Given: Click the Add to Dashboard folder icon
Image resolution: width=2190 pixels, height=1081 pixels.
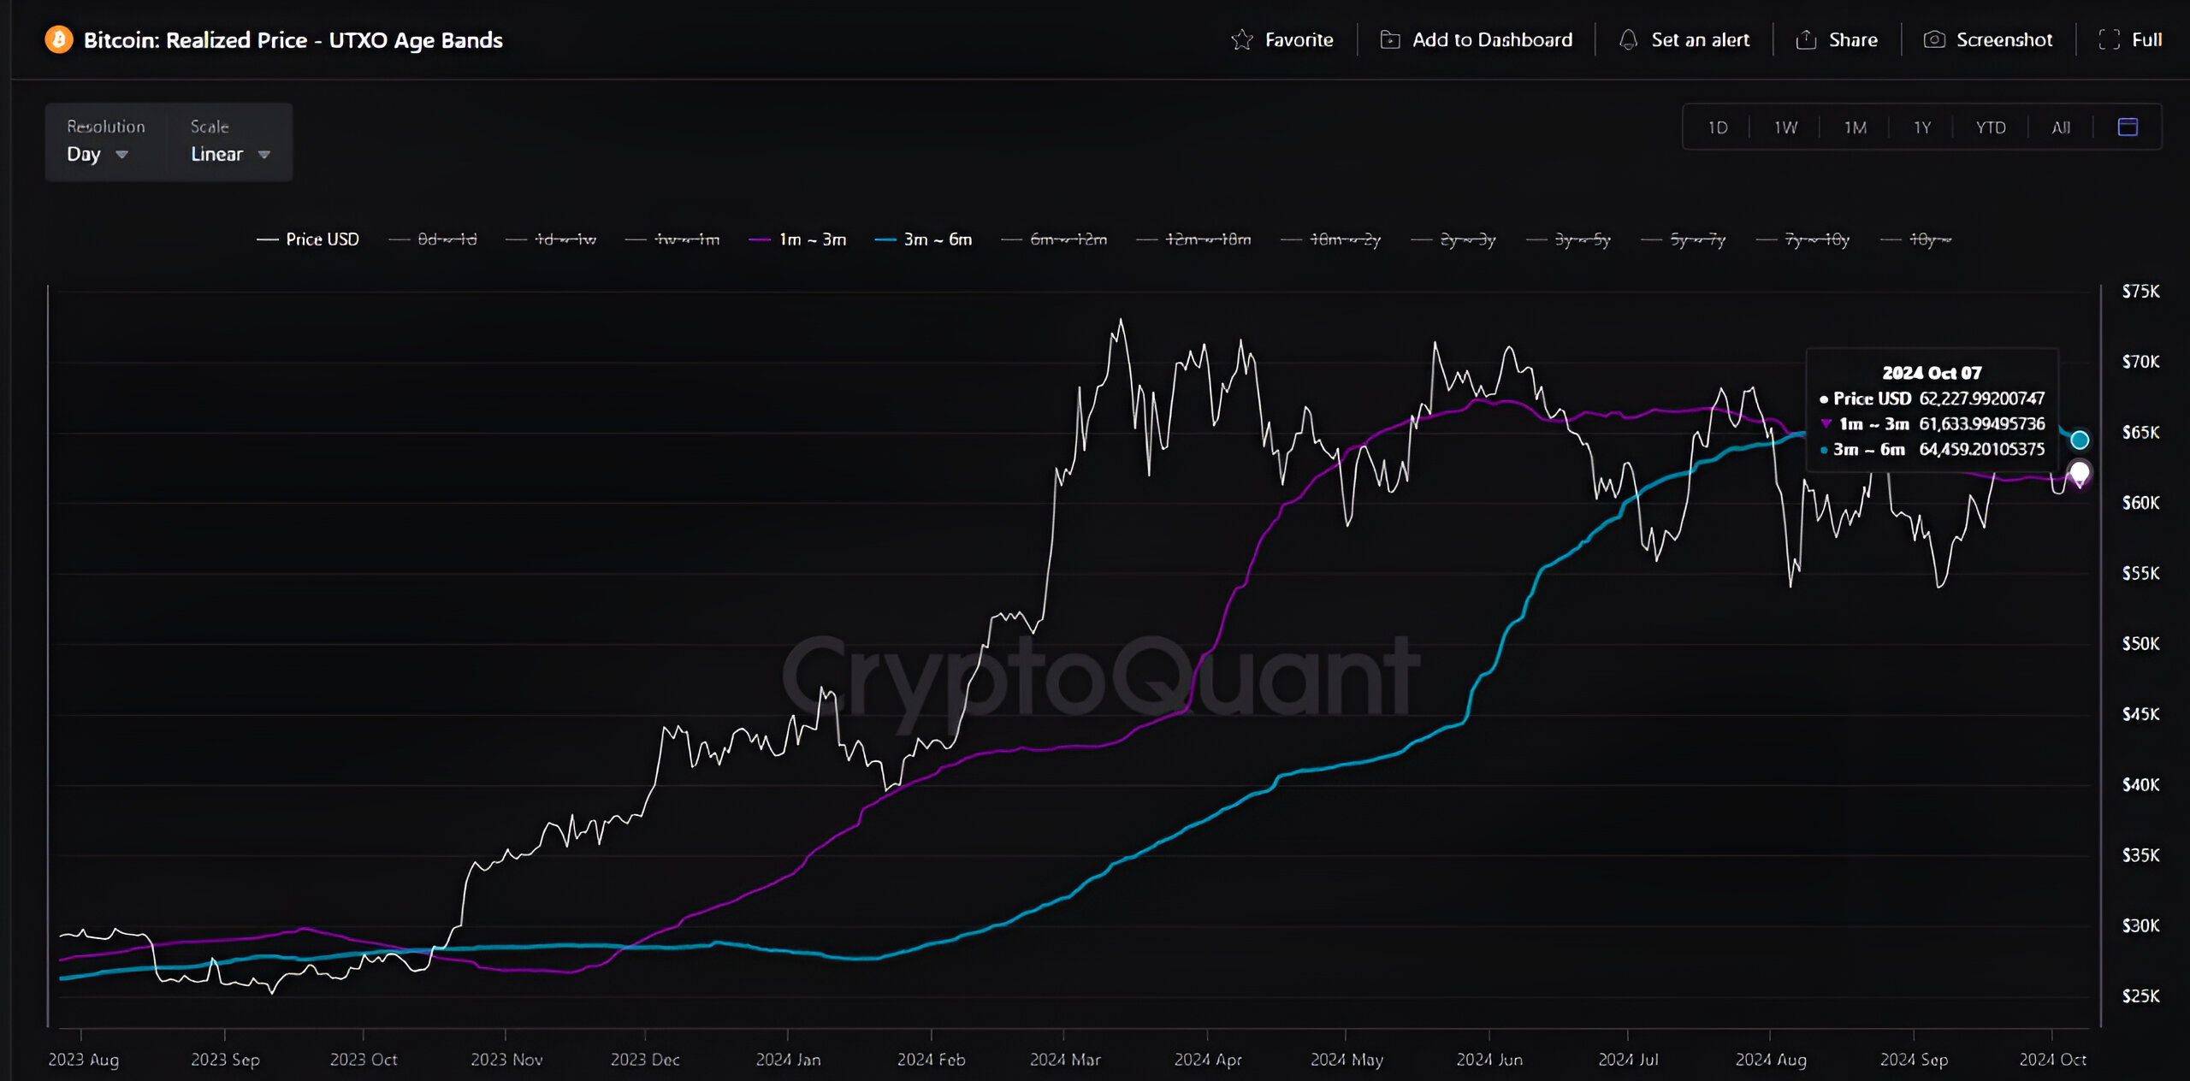Looking at the screenshot, I should 1390,40.
